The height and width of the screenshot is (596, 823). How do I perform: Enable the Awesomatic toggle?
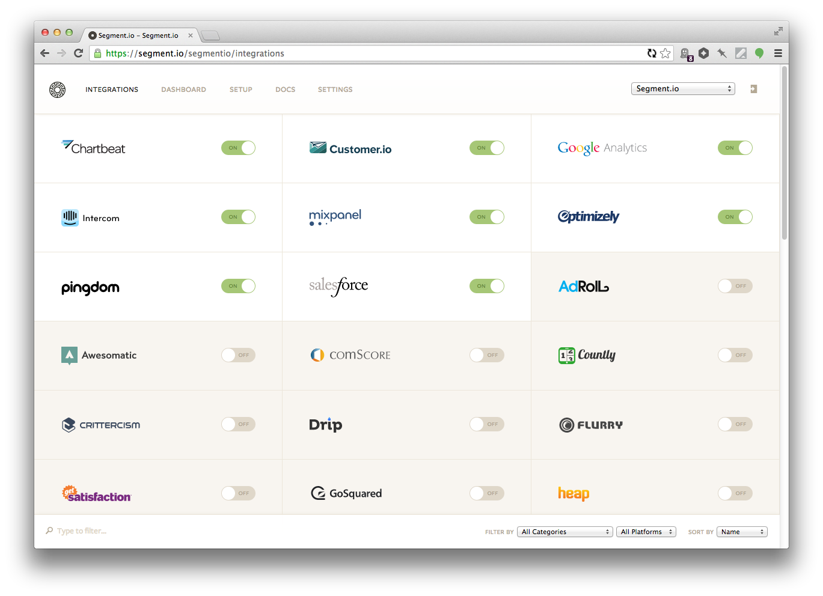click(x=238, y=355)
